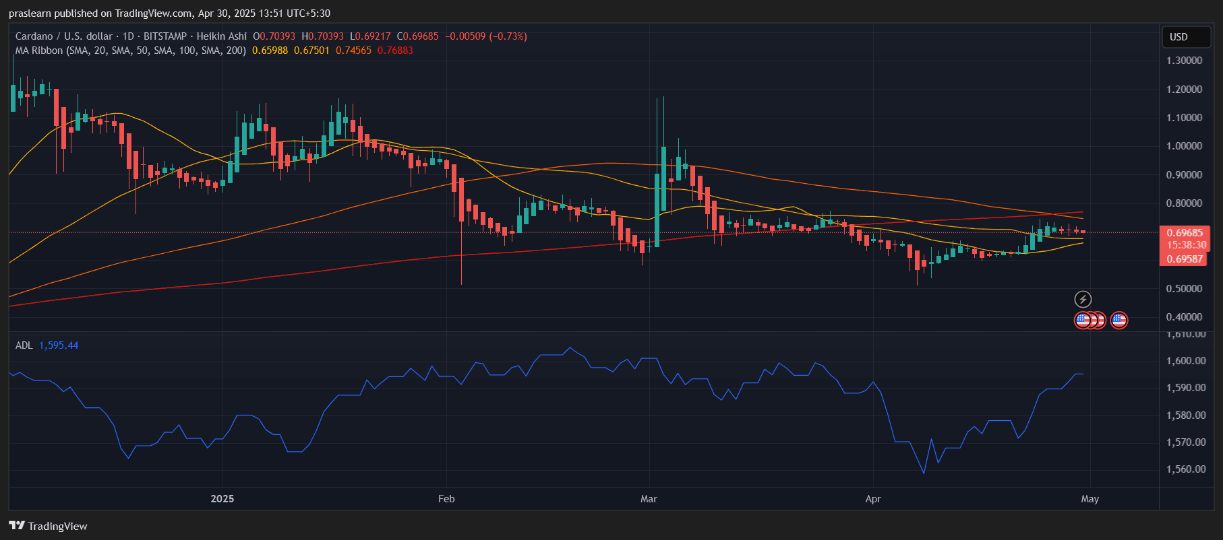Click the SMA 20 value 0.65988
The height and width of the screenshot is (540, 1223).
[x=270, y=50]
